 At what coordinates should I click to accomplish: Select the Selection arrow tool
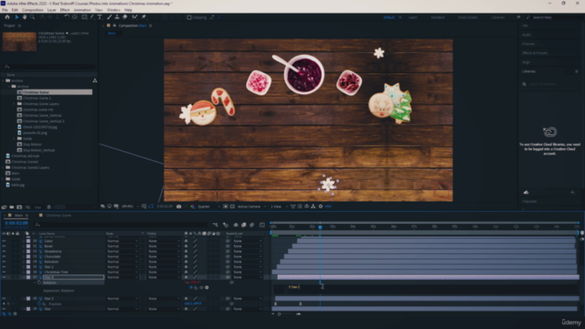(x=16, y=17)
